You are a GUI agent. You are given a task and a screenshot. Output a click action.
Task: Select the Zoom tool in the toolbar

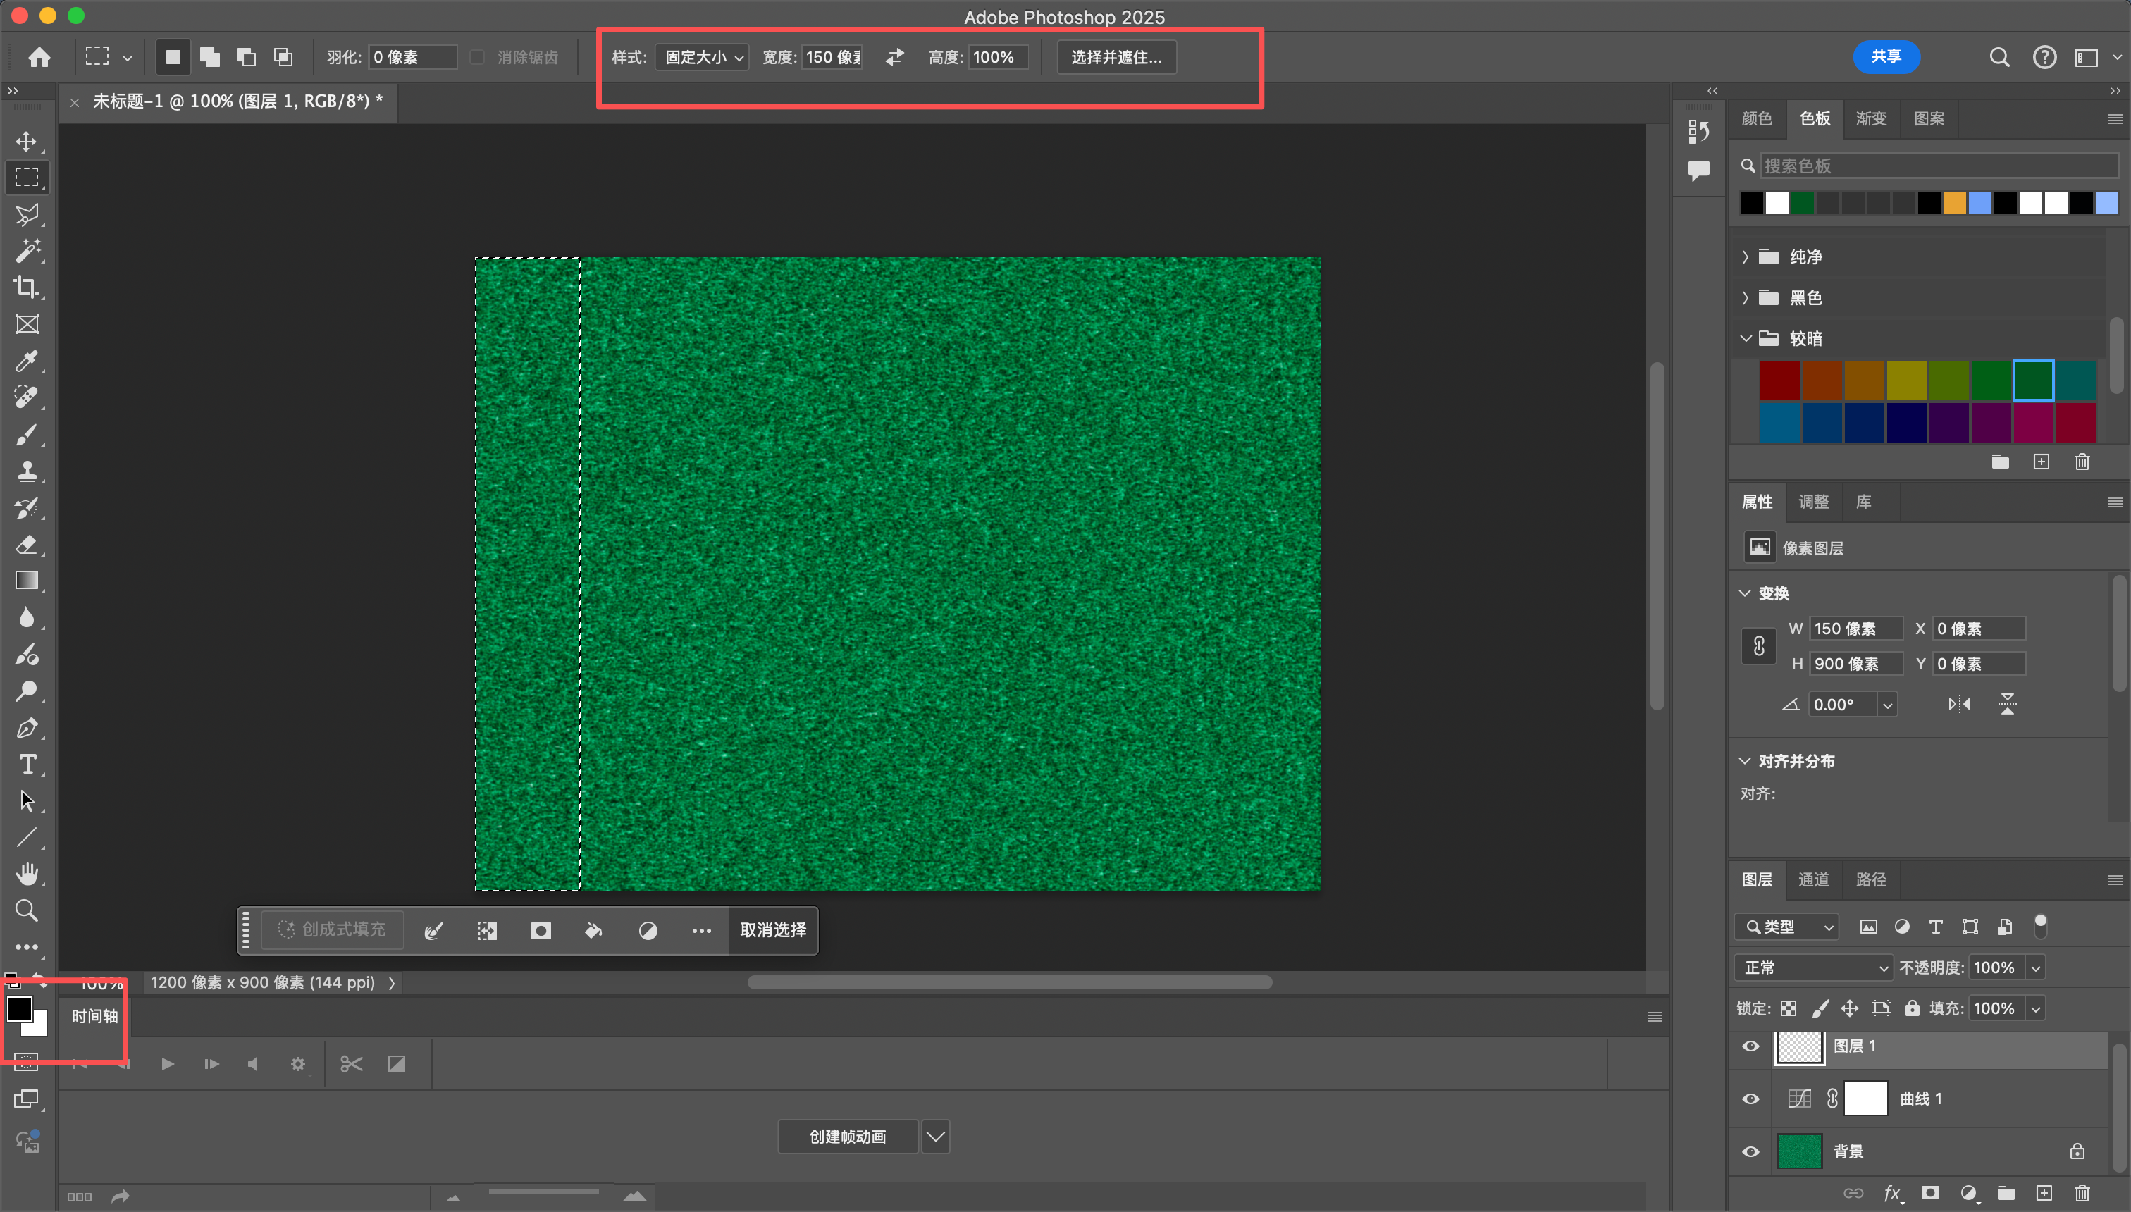(27, 910)
